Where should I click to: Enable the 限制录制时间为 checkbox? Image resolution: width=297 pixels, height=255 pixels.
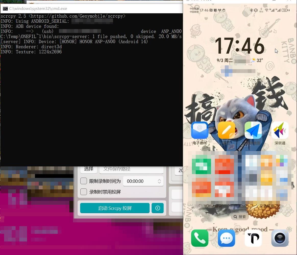83,181
